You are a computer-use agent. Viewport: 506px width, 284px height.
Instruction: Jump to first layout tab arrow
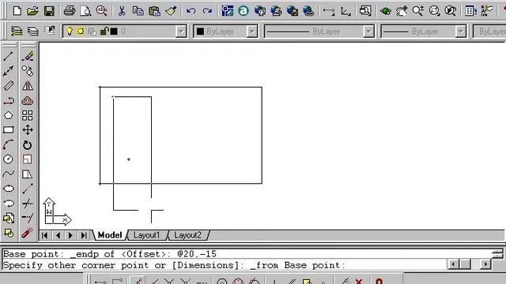coord(45,235)
